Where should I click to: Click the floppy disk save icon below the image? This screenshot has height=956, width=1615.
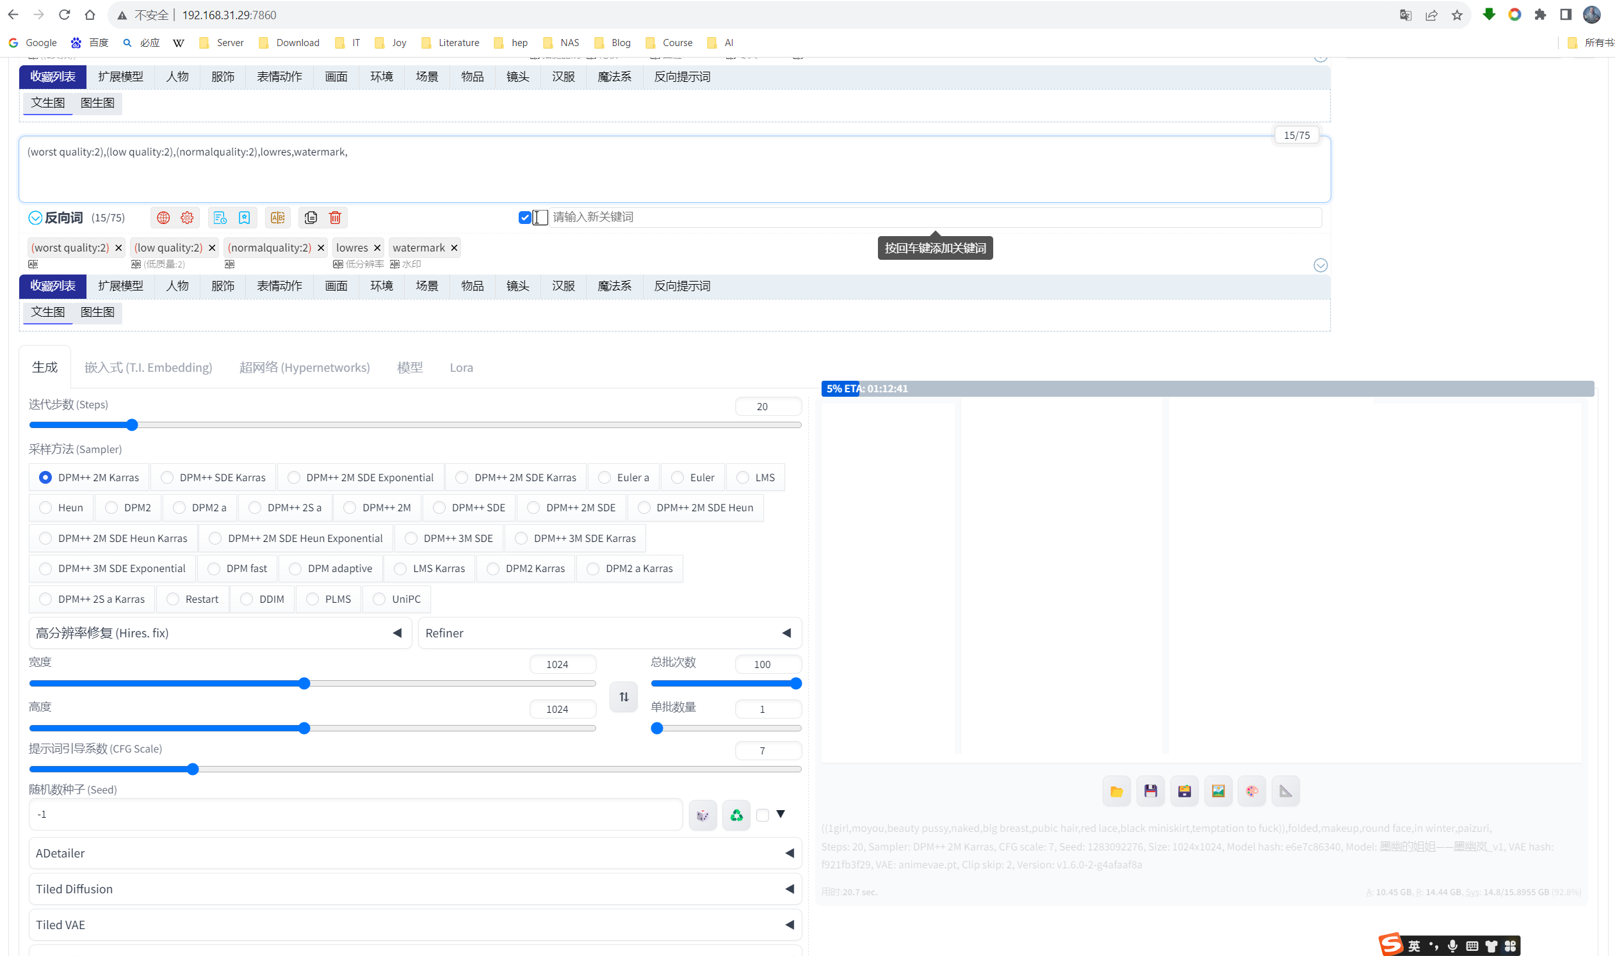[1150, 791]
